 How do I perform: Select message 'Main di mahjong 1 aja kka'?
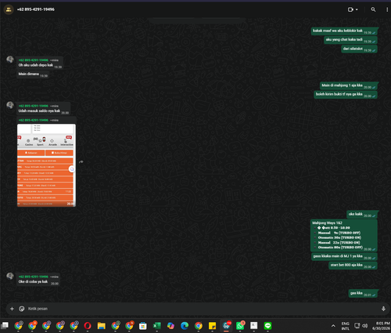coord(349,85)
